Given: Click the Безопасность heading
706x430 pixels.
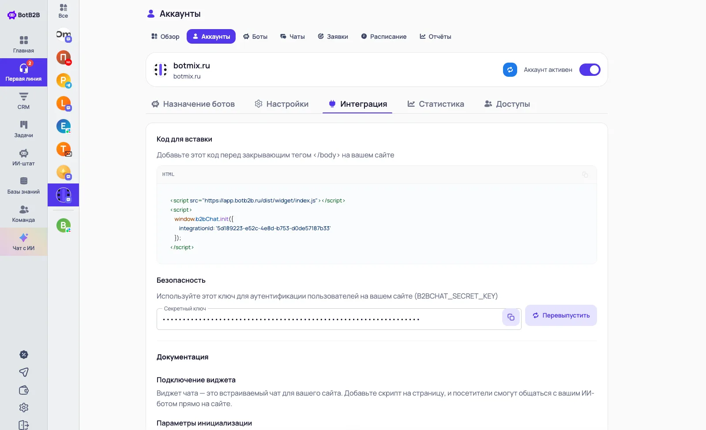Looking at the screenshot, I should pyautogui.click(x=181, y=280).
